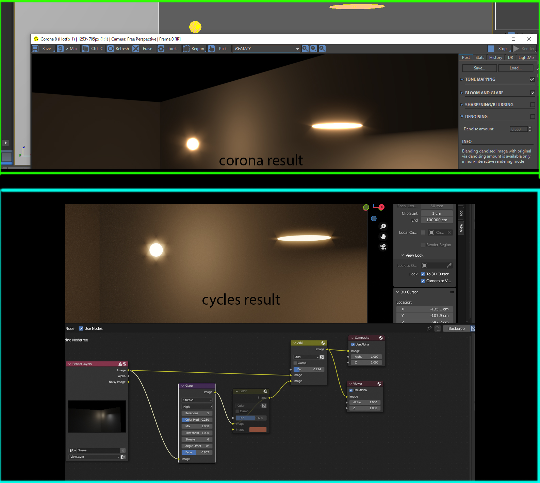Click the Ctrl+C copy icon

pyautogui.click(x=85, y=49)
